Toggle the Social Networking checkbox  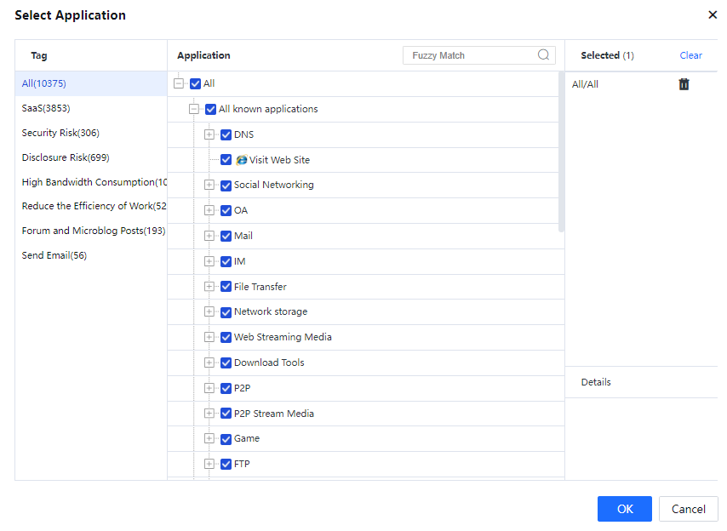[x=226, y=186]
